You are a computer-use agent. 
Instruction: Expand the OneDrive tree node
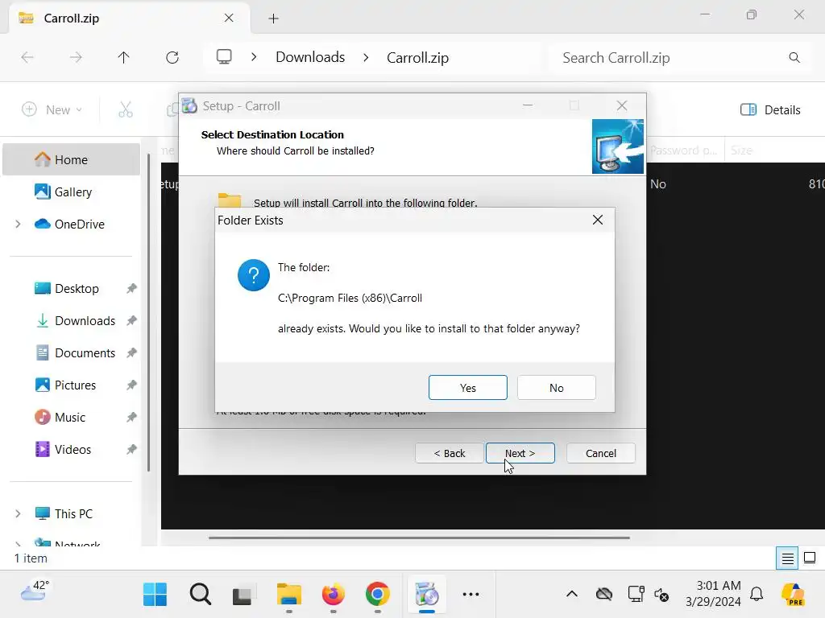point(18,224)
